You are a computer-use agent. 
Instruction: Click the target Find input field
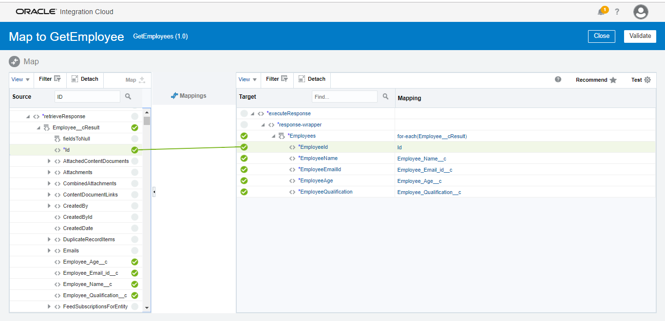(344, 97)
